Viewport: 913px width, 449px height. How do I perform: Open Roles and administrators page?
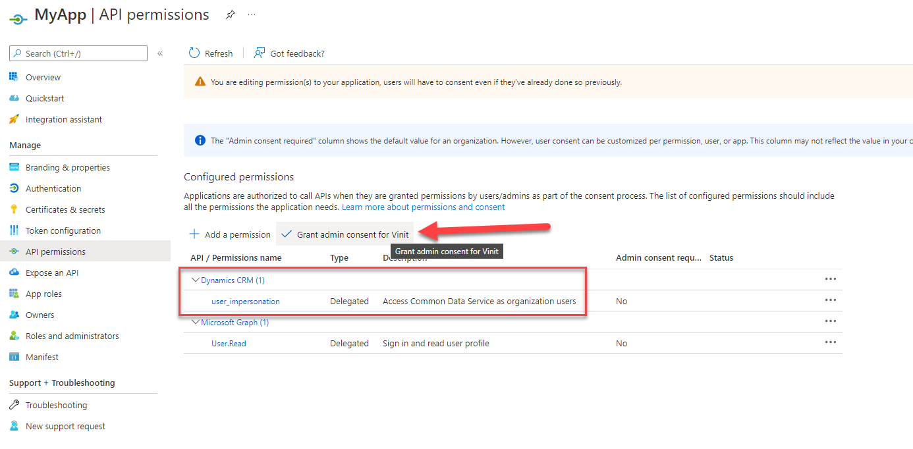tap(72, 336)
